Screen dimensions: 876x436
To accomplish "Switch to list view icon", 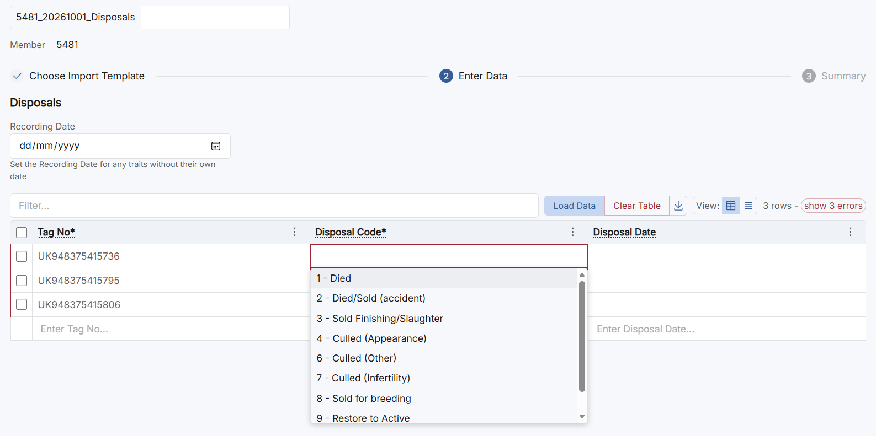I will click(748, 206).
